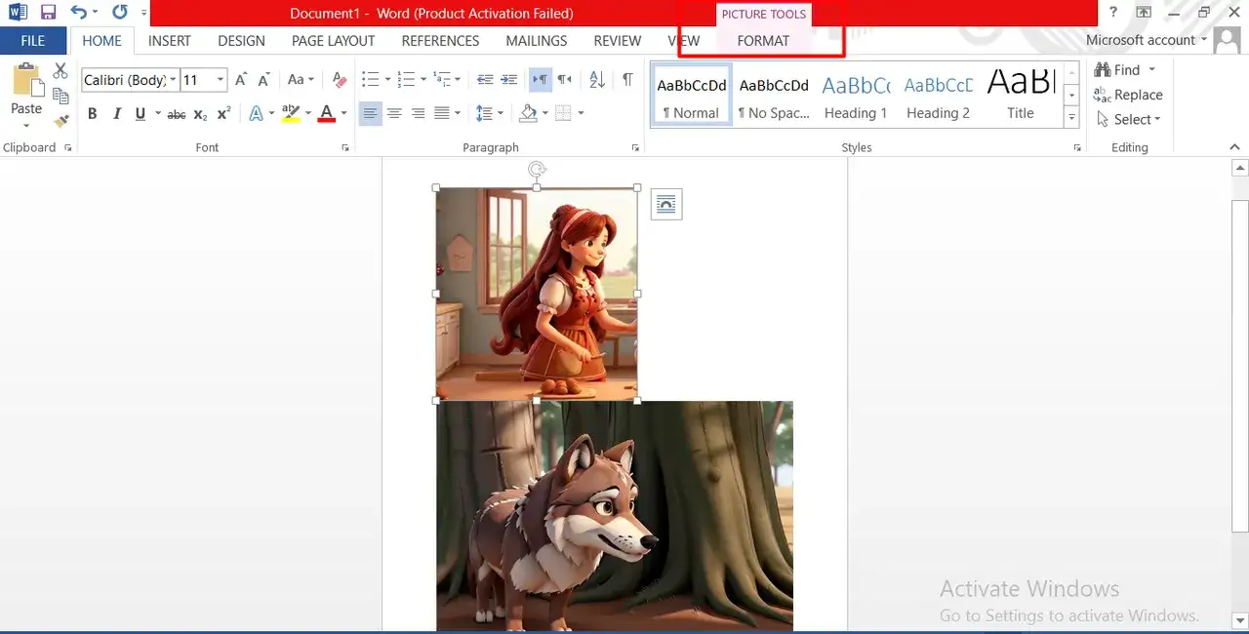
Task: Cut selection with the scissors icon
Action: coord(60,71)
